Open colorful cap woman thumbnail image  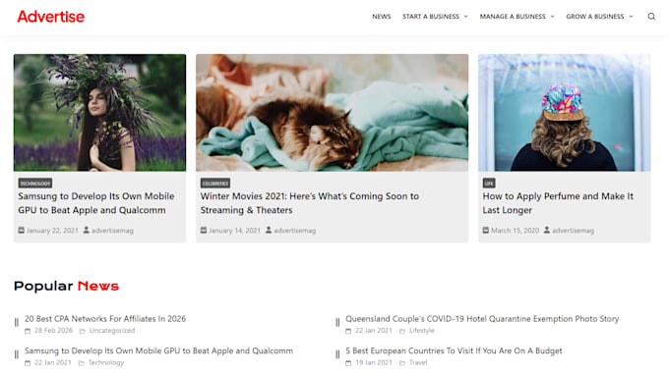[x=564, y=113]
